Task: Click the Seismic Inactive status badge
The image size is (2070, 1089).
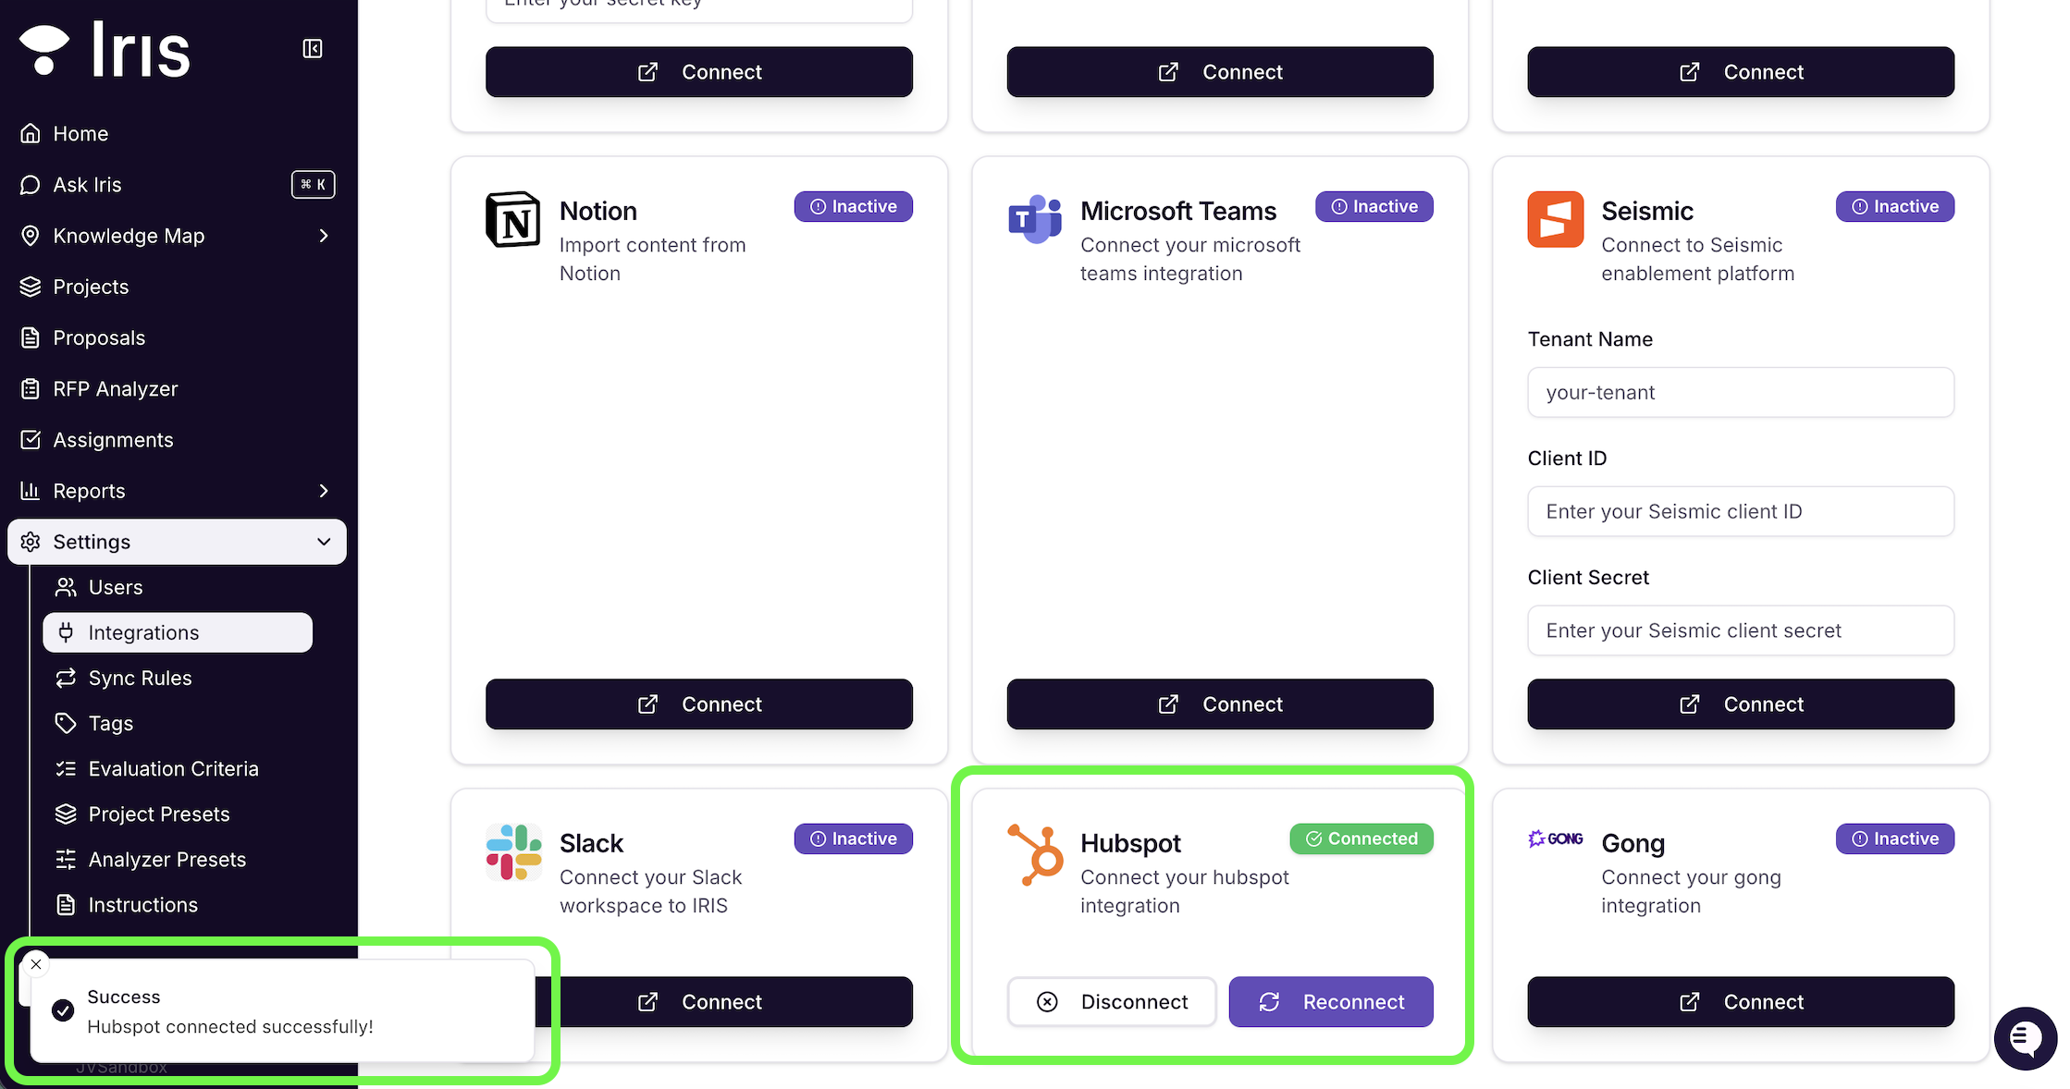Action: point(1895,206)
